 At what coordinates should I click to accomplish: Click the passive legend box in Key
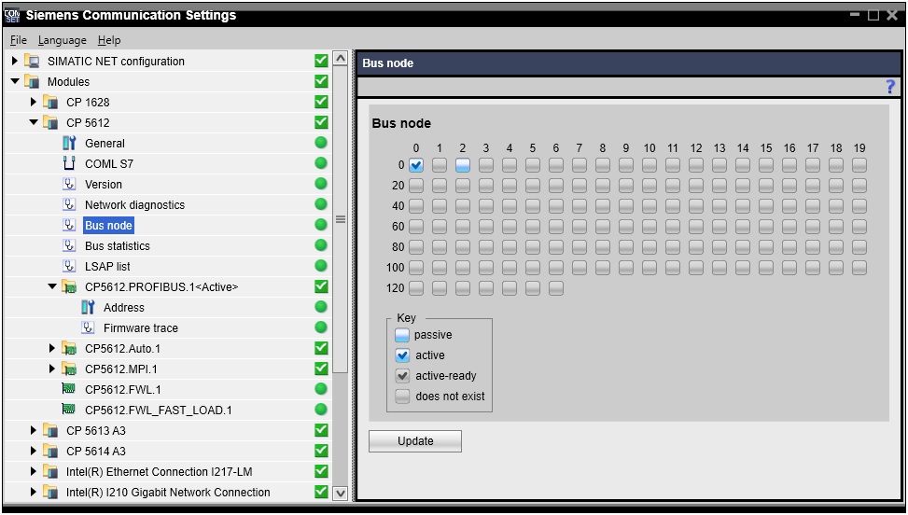coord(402,335)
